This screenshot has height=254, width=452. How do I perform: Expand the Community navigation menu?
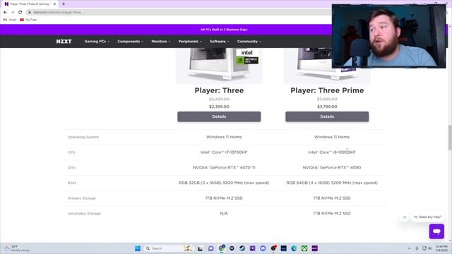249,42
